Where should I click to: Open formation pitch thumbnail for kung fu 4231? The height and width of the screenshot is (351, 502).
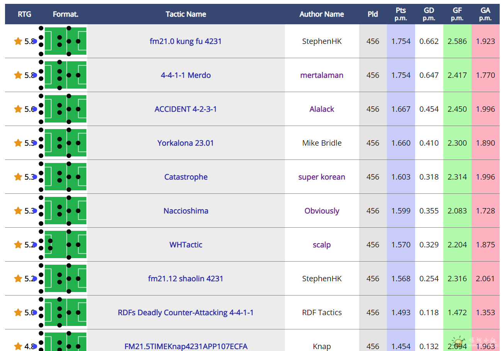[x=66, y=41]
